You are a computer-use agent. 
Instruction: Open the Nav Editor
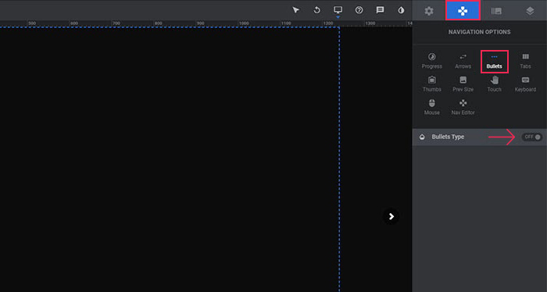pos(463,107)
